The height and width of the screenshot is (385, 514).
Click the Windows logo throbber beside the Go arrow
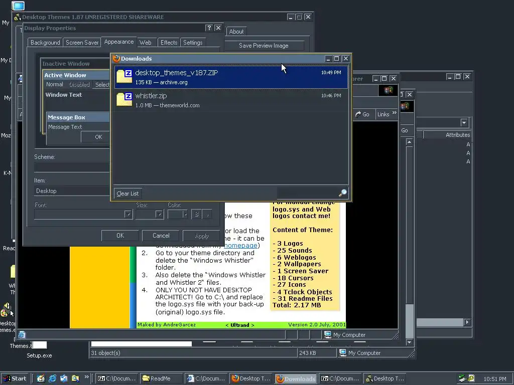click(388, 90)
